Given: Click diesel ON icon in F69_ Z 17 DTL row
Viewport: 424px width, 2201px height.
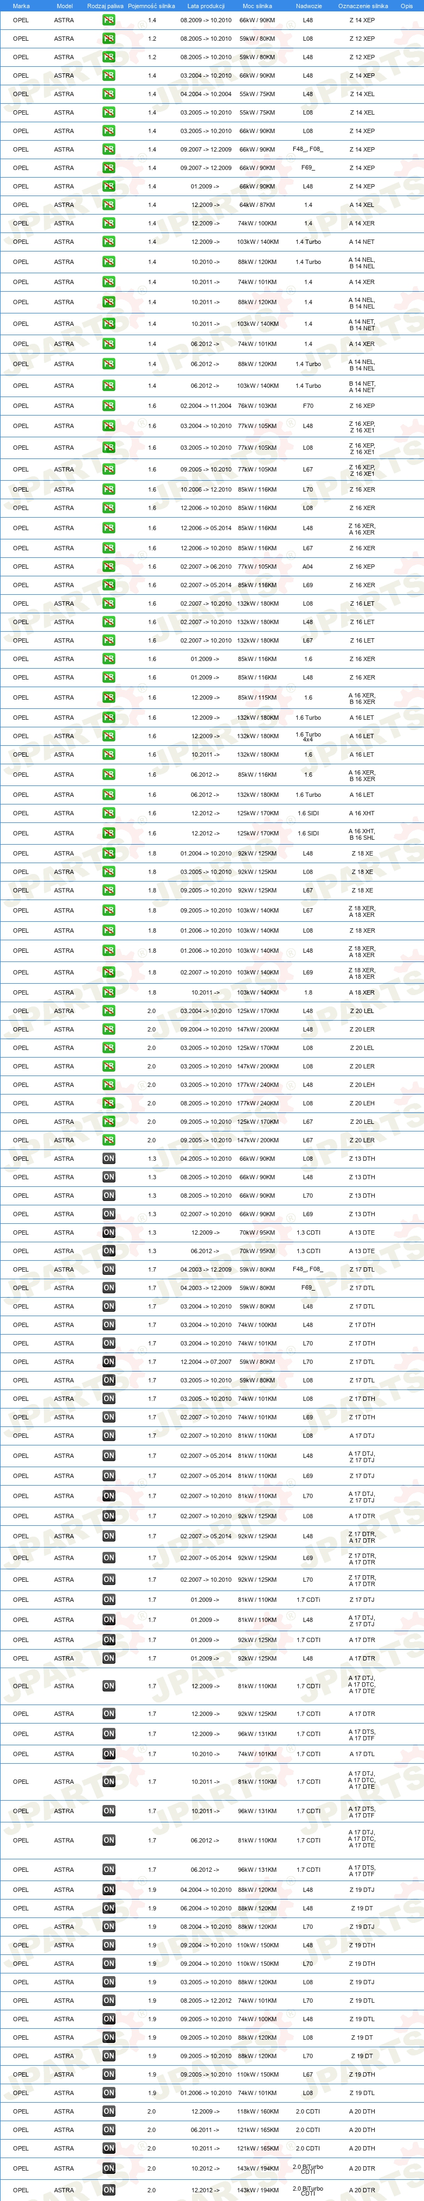Looking at the screenshot, I should 108,1287.
